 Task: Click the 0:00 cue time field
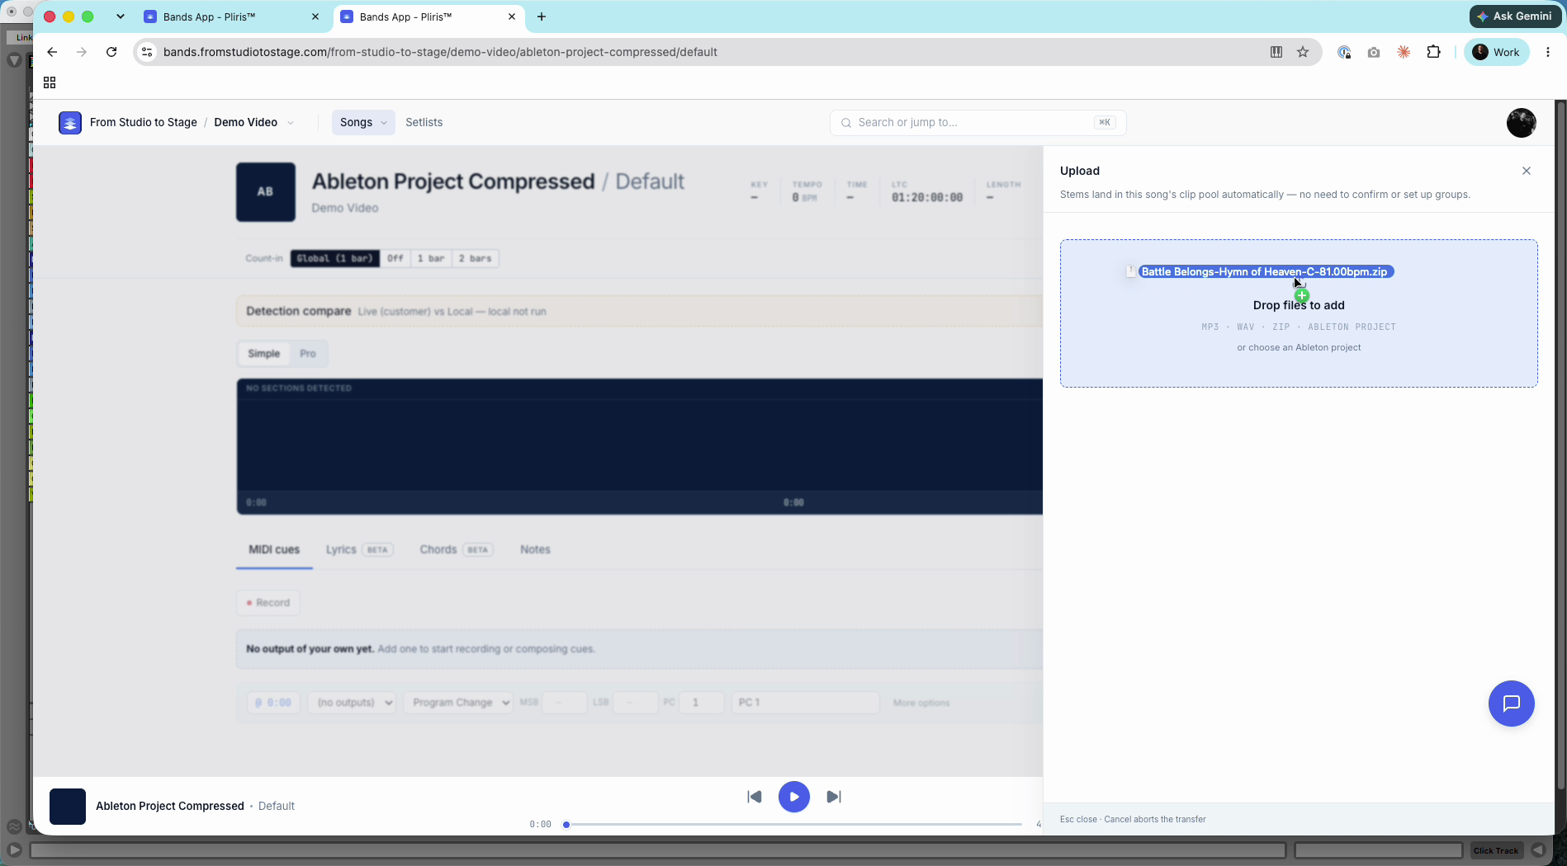pyautogui.click(x=273, y=703)
